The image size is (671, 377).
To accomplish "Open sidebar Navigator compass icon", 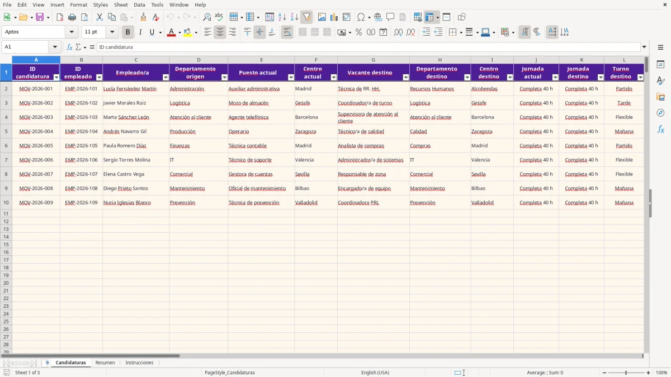I will (x=660, y=113).
